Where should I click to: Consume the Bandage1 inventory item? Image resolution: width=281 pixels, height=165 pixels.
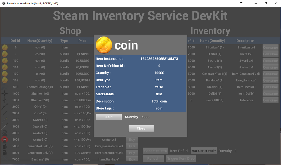[270, 80]
